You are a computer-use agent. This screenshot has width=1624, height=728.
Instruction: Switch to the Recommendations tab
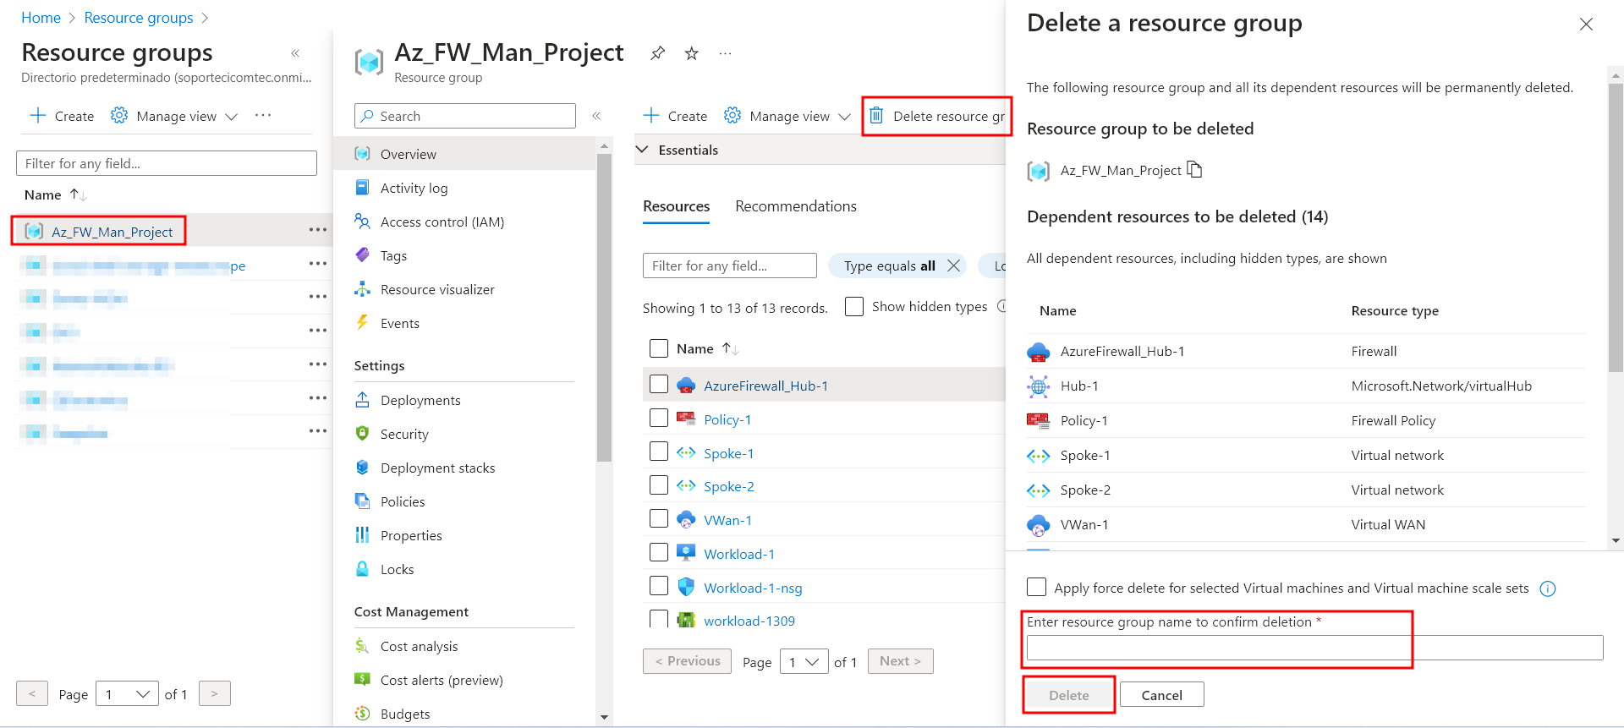click(x=795, y=206)
